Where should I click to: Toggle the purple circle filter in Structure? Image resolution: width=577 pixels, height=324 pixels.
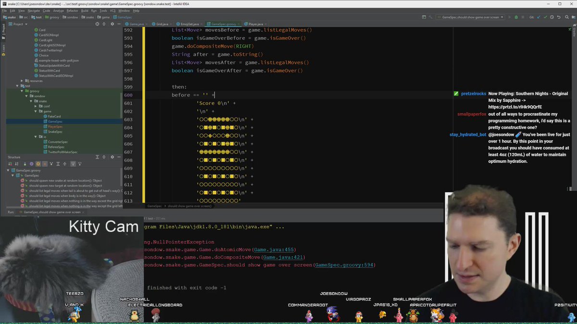click(x=31, y=164)
